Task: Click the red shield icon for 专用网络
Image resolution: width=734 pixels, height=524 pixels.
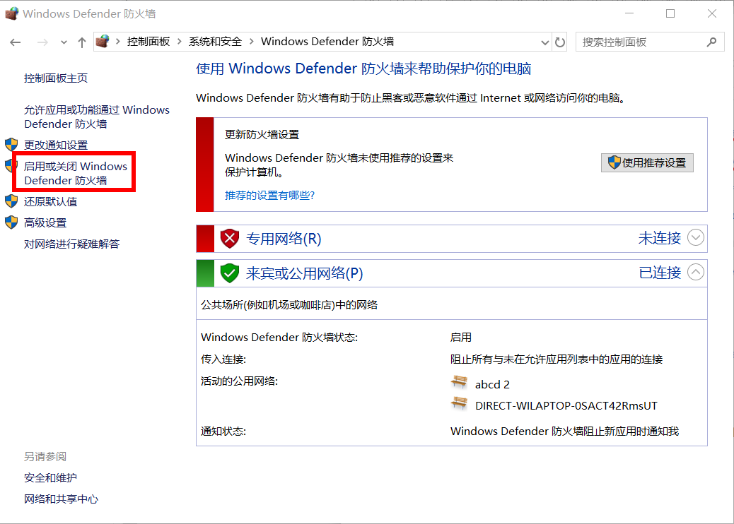Action: pyautogui.click(x=229, y=239)
